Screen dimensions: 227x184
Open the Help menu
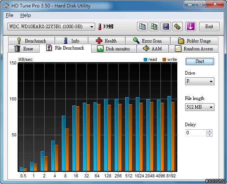pos(25,15)
